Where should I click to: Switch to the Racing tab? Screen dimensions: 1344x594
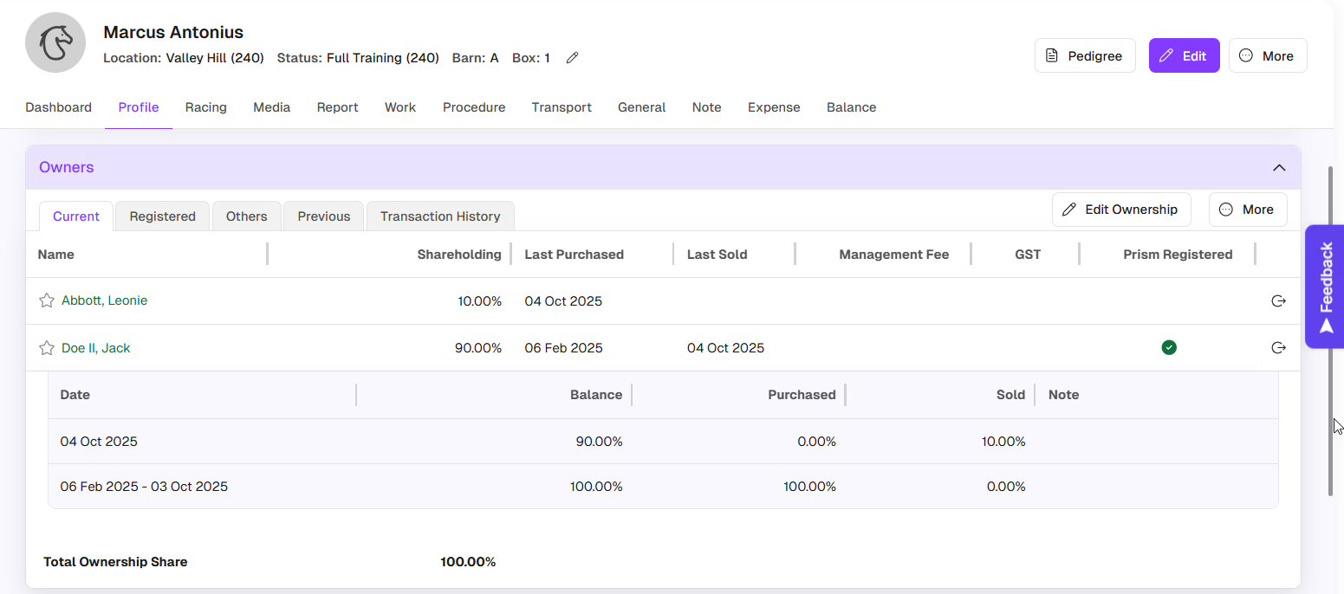[x=205, y=107]
